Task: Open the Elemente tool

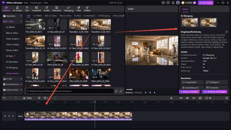Action: click(57, 9)
